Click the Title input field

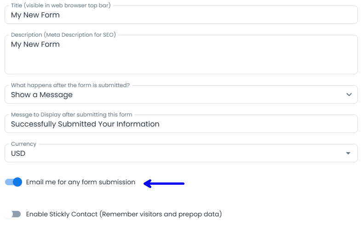181,15
